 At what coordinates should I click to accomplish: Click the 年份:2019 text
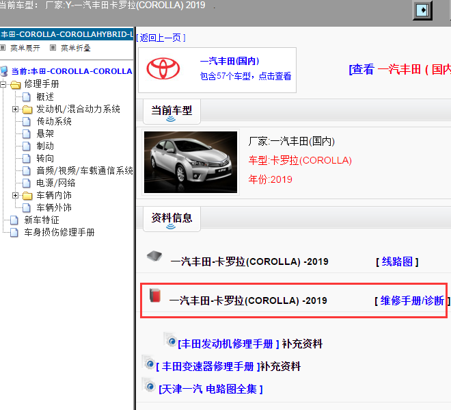(270, 179)
